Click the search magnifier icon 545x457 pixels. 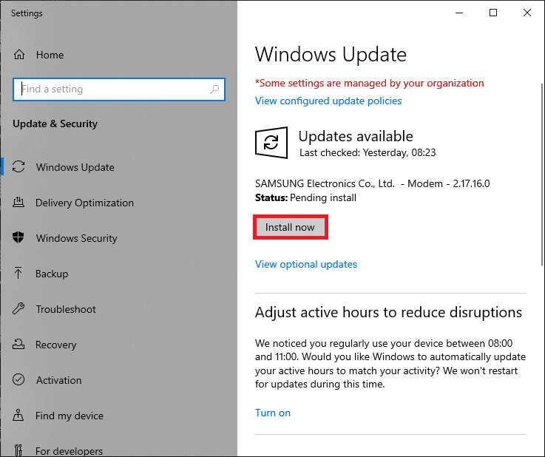[214, 89]
